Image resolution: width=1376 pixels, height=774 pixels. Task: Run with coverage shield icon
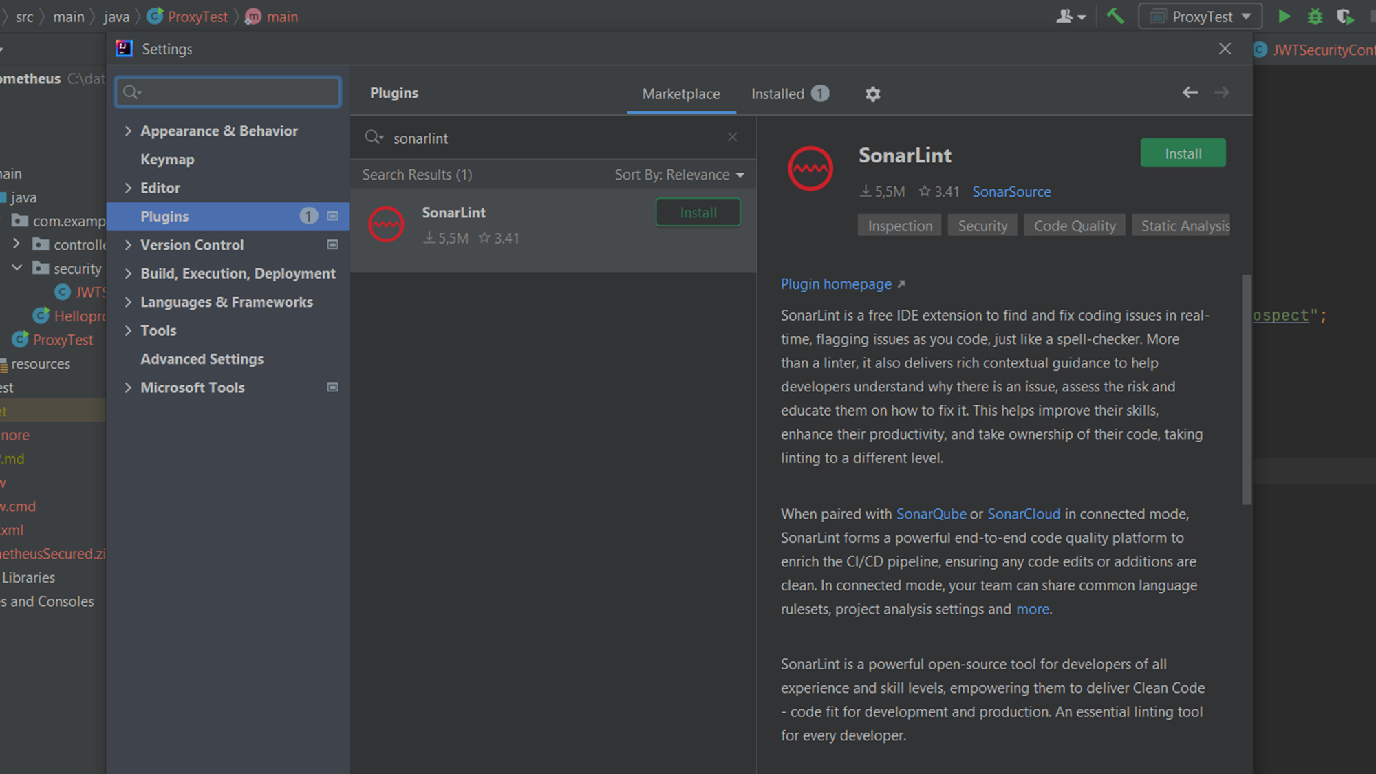(1345, 16)
